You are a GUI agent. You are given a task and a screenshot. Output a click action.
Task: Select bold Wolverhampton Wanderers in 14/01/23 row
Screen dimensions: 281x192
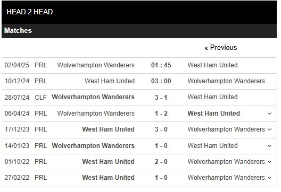tap(93, 146)
